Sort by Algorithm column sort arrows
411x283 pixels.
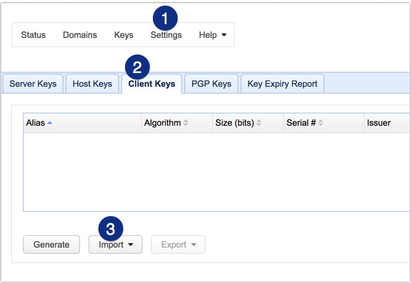point(186,123)
